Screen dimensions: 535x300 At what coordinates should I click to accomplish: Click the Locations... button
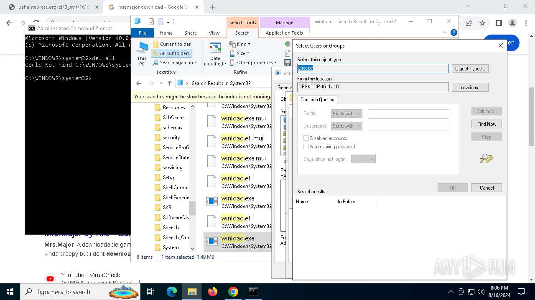point(470,87)
